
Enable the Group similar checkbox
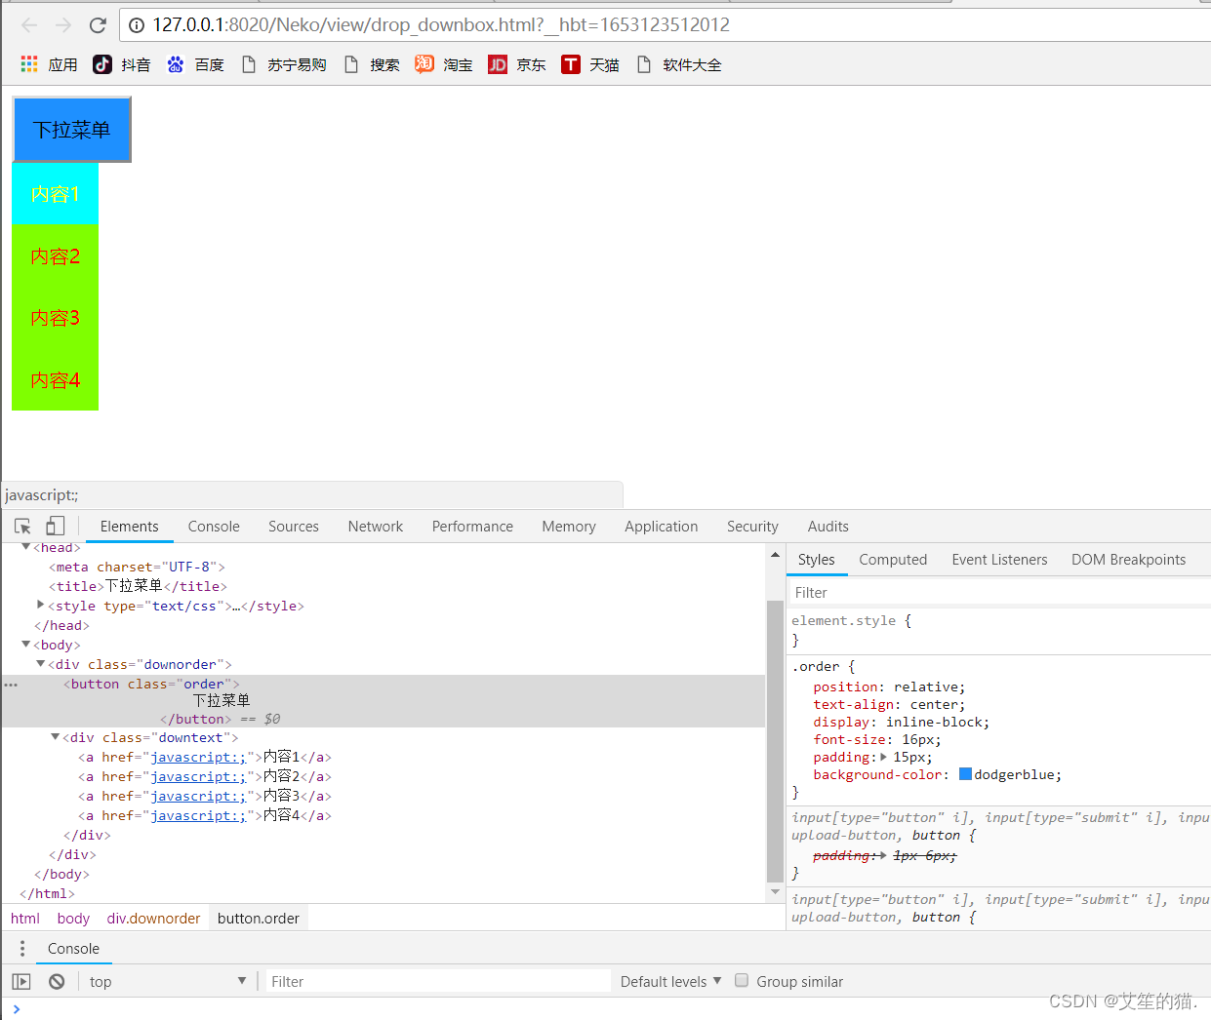[742, 981]
